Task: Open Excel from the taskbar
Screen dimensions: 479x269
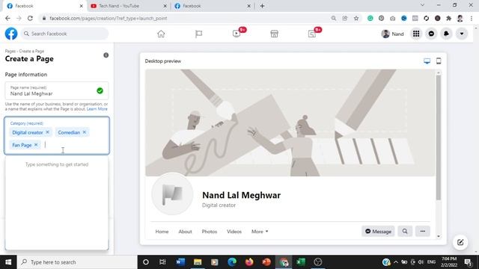Action: coord(301,262)
